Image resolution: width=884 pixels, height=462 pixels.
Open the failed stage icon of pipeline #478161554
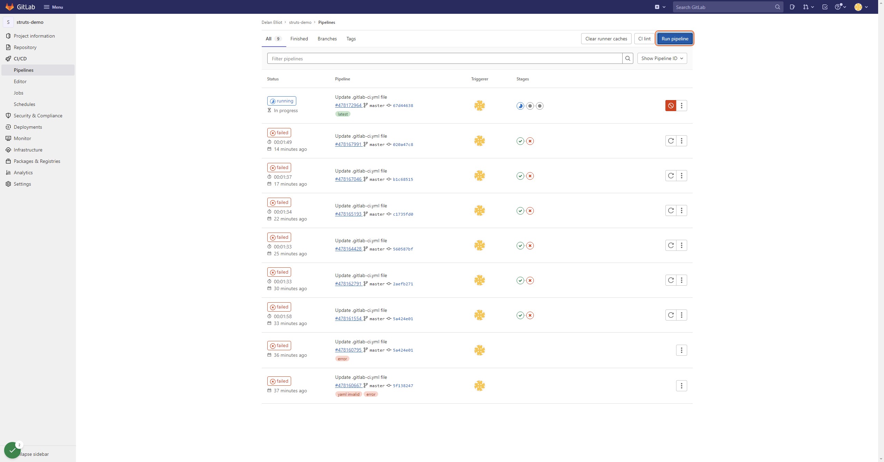pyautogui.click(x=530, y=315)
